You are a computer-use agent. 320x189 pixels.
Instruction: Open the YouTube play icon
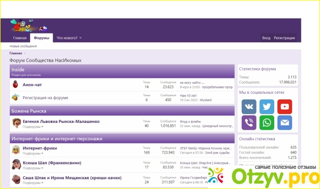click(x=285, y=107)
